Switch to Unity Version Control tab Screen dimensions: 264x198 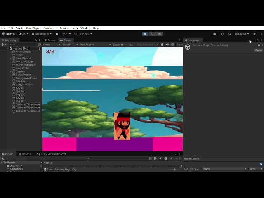coord(51,154)
